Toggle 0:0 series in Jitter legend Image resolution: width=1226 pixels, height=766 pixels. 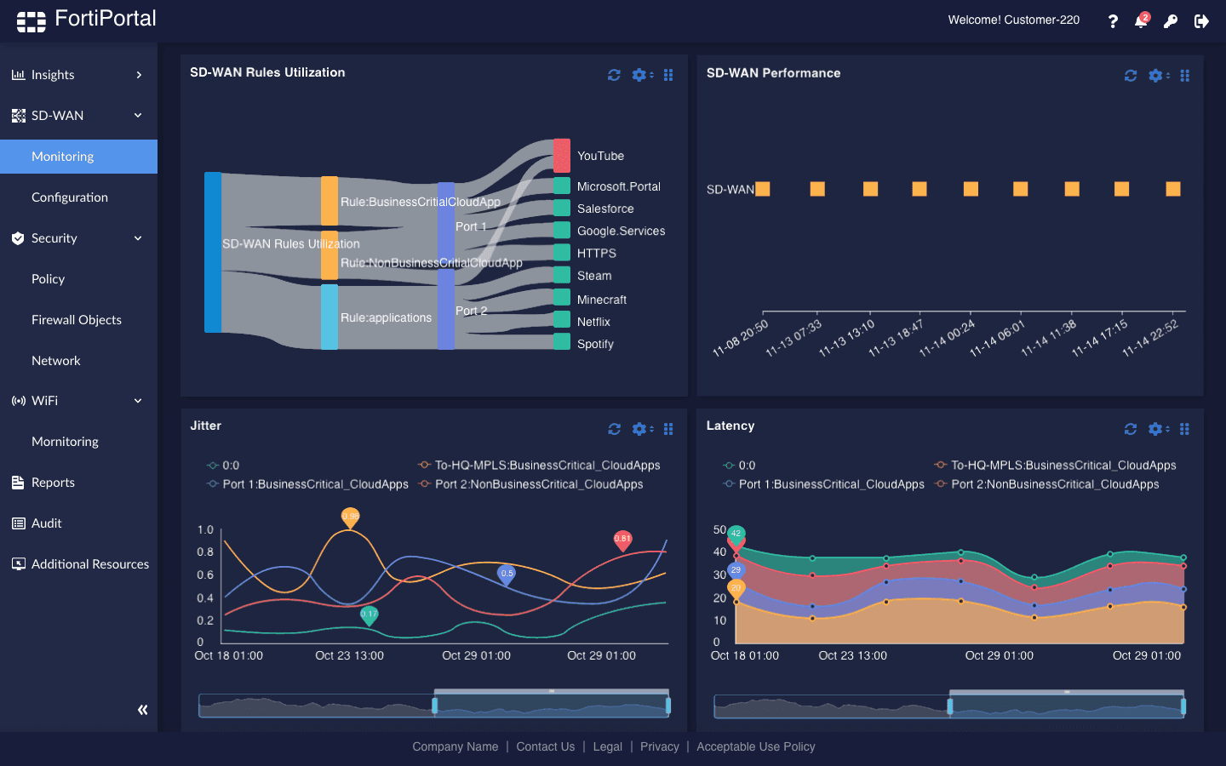223,466
